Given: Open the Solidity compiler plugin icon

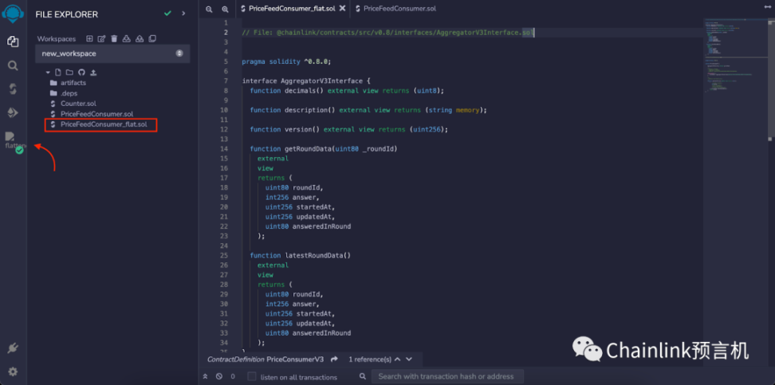Looking at the screenshot, I should [x=13, y=89].
